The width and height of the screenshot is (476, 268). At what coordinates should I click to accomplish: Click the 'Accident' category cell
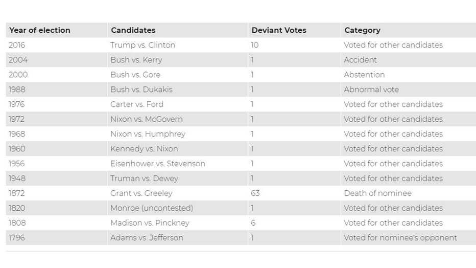tap(360, 60)
